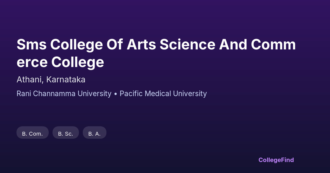Click the word Sms in the title
The image size is (330, 173).
pos(31,44)
